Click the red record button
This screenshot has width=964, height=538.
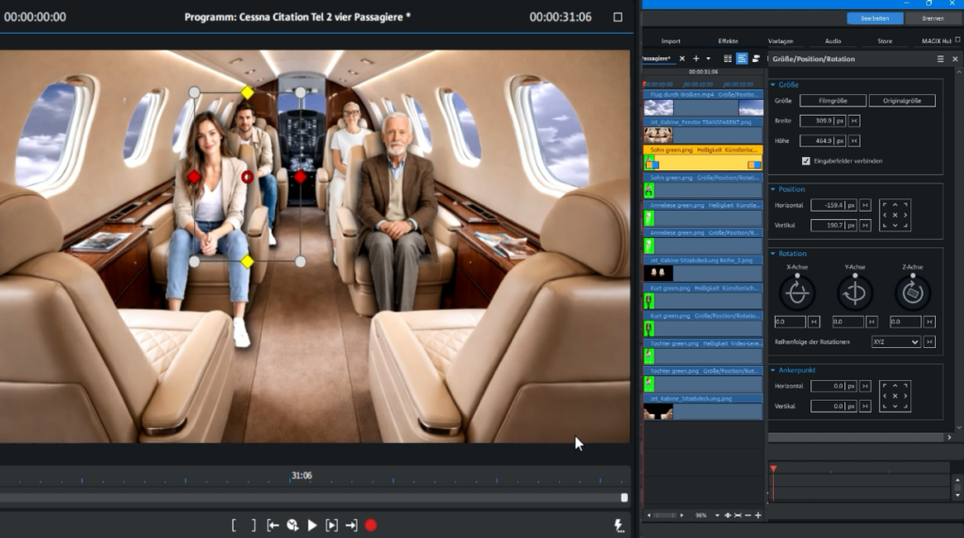pyautogui.click(x=371, y=525)
